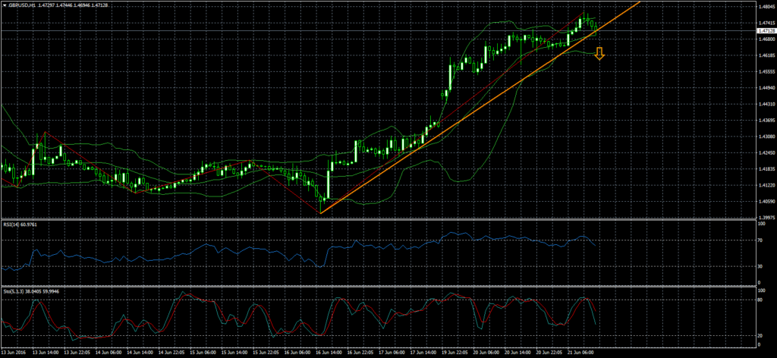Click the orange down arrow marker
This screenshot has height=358, width=777.
tap(599, 53)
